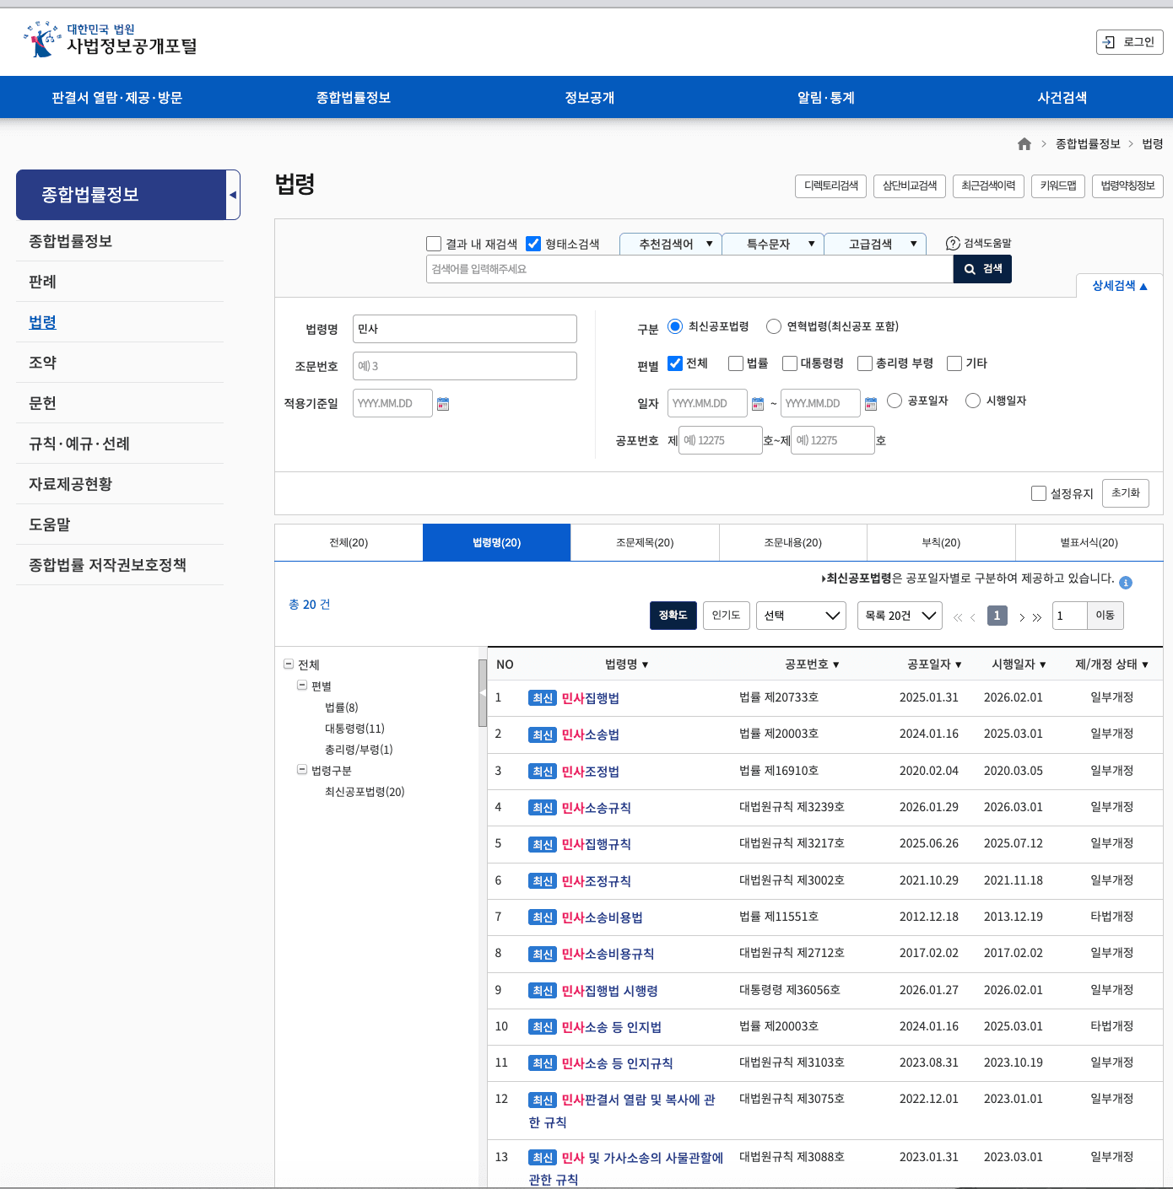Click the 디렉토리검색 button
Viewport: 1173px width, 1189px height.
click(x=830, y=186)
